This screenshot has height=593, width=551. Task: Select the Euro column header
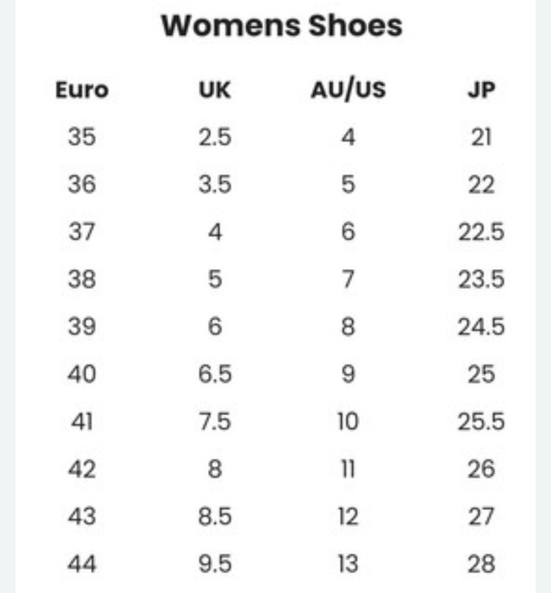click(82, 90)
